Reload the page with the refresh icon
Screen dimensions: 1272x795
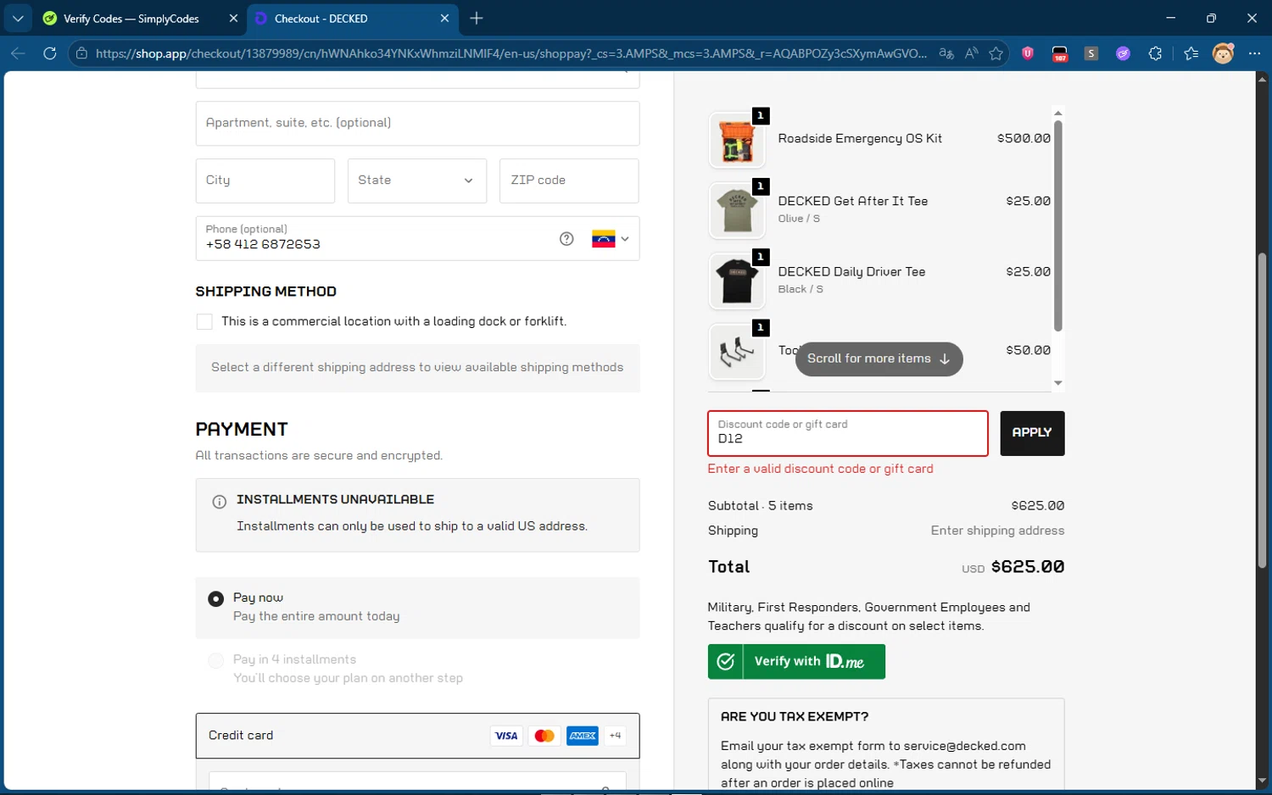(50, 53)
